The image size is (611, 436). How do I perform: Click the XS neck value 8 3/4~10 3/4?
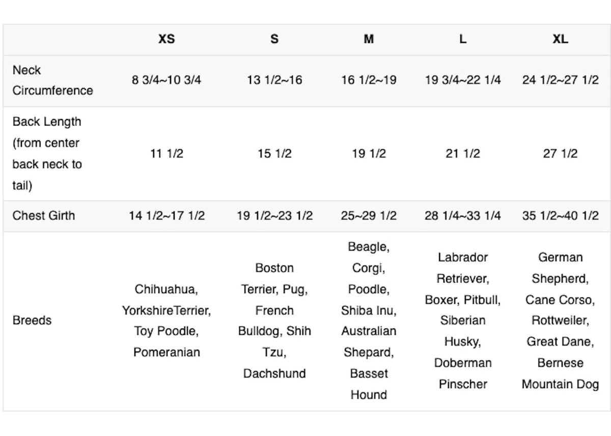click(x=166, y=80)
